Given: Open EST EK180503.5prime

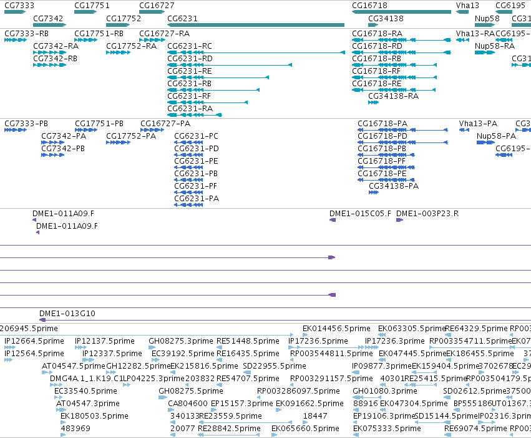Looking at the screenshot, I should coord(94,416).
